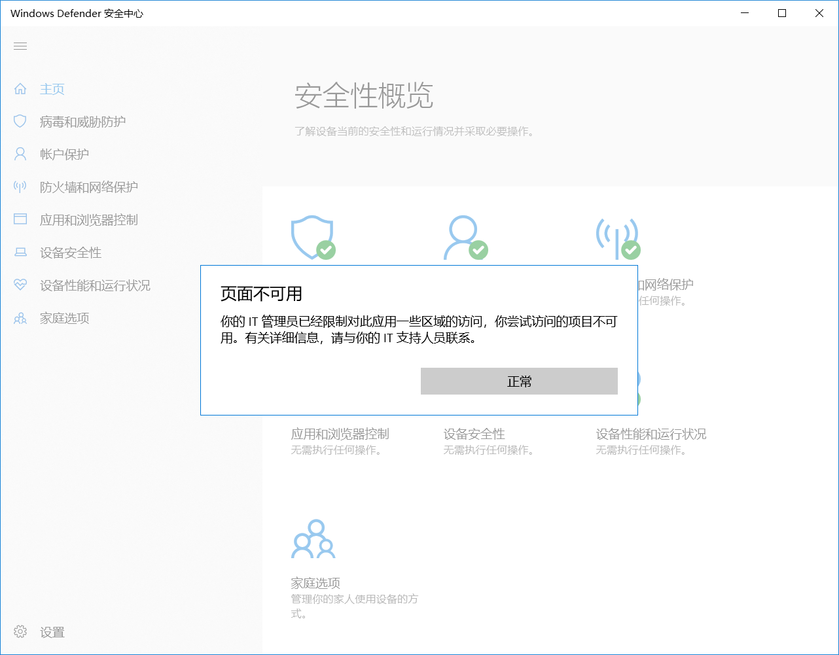Click the 管理你的家人使用设备的方式 description
839x655 pixels.
(x=354, y=606)
